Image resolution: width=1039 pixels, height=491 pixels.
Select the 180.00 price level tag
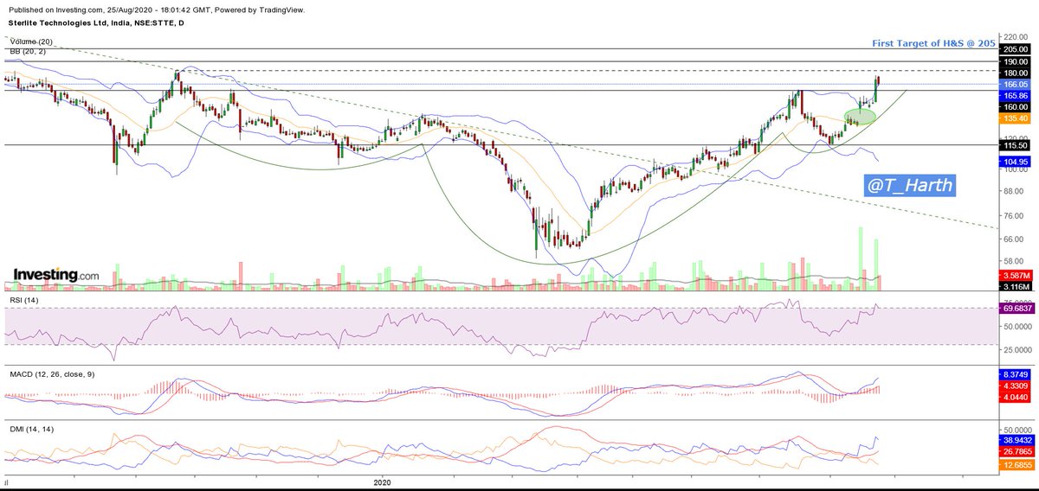pos(1016,73)
